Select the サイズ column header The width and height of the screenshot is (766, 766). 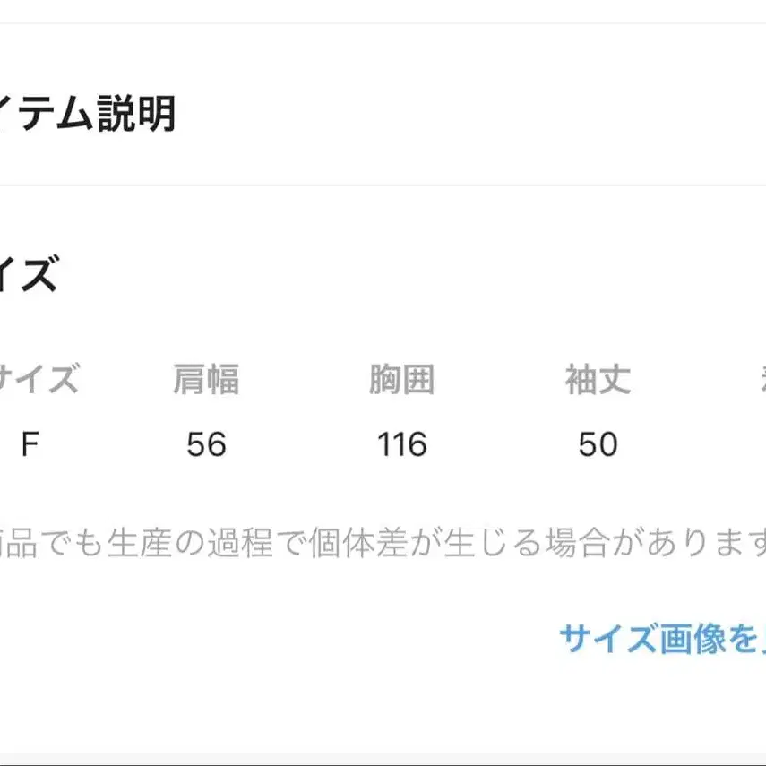click(39, 381)
